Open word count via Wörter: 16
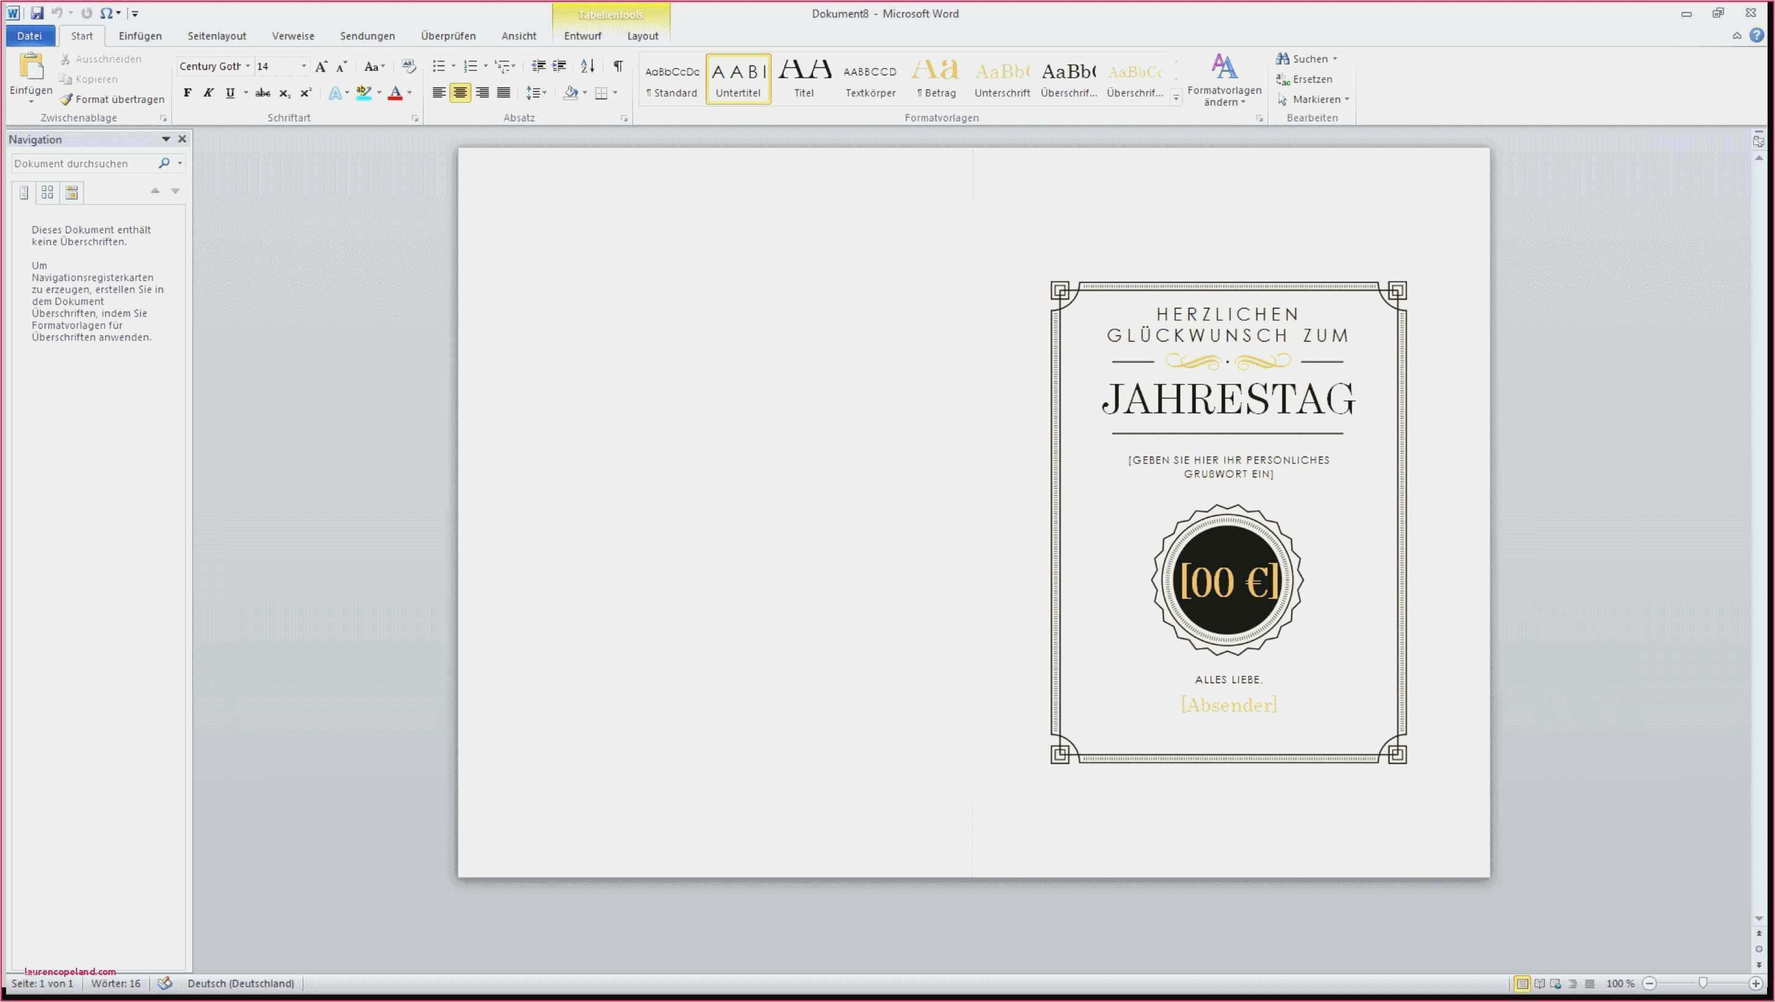The height and width of the screenshot is (1002, 1775). pos(115,984)
